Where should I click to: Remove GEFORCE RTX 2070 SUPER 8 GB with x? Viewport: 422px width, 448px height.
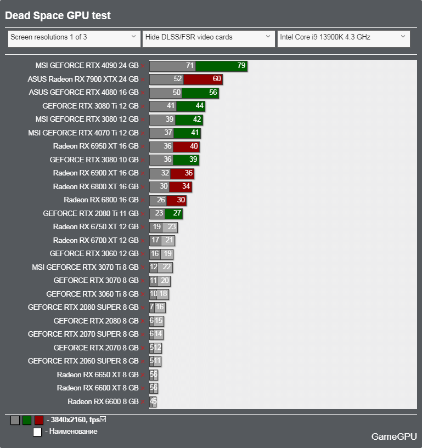143,334
